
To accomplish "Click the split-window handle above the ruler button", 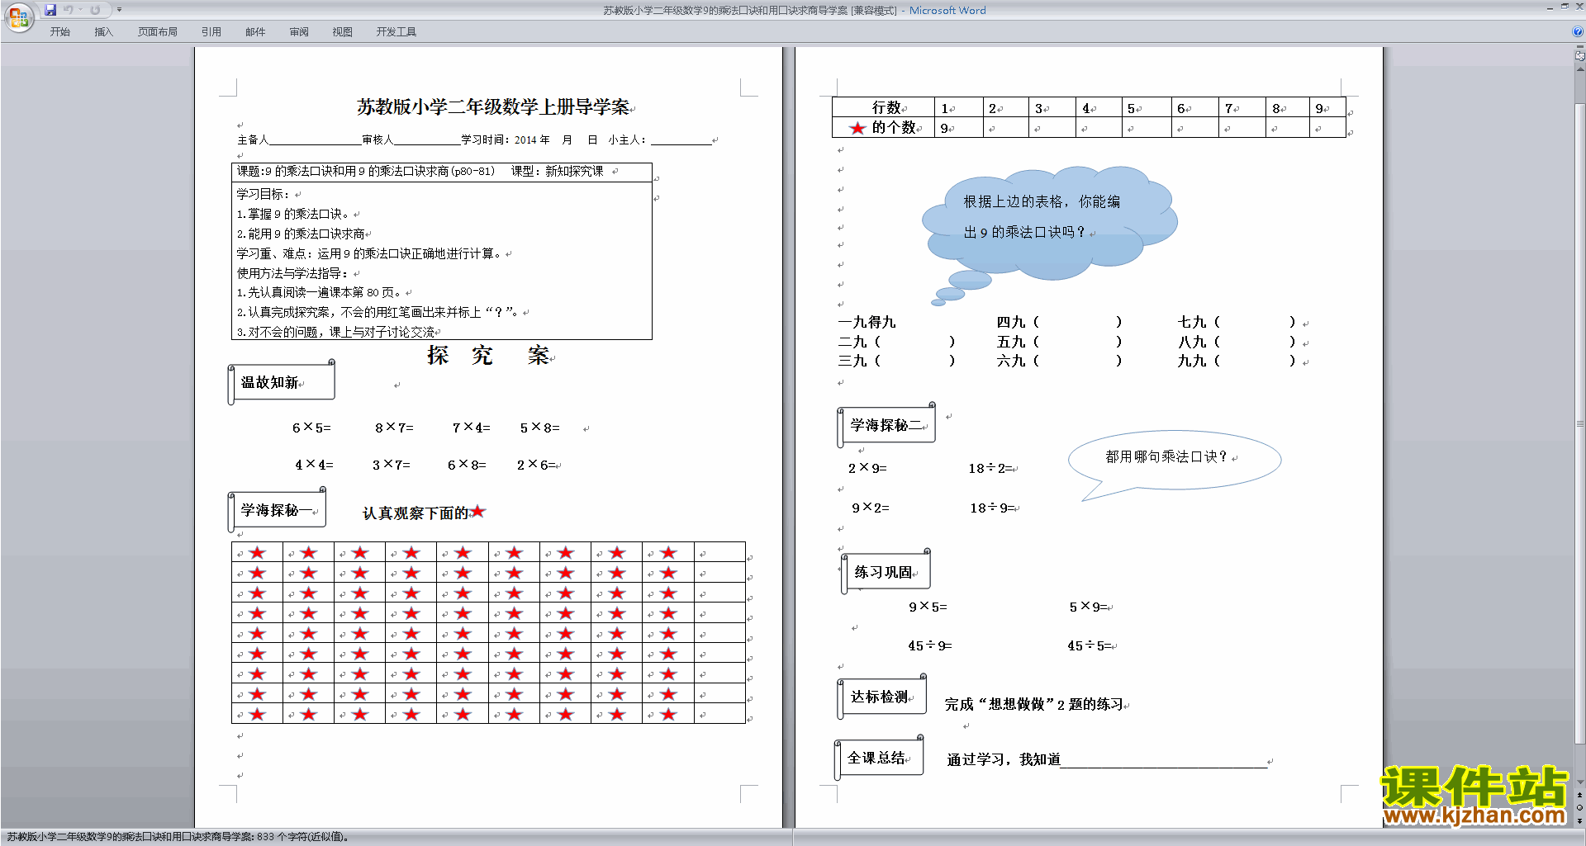I will [x=1580, y=48].
